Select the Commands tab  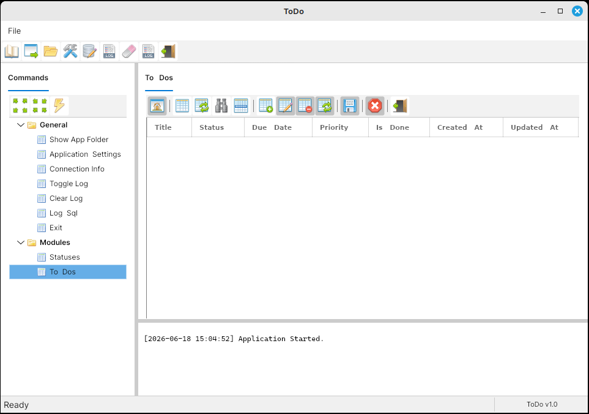pos(28,78)
